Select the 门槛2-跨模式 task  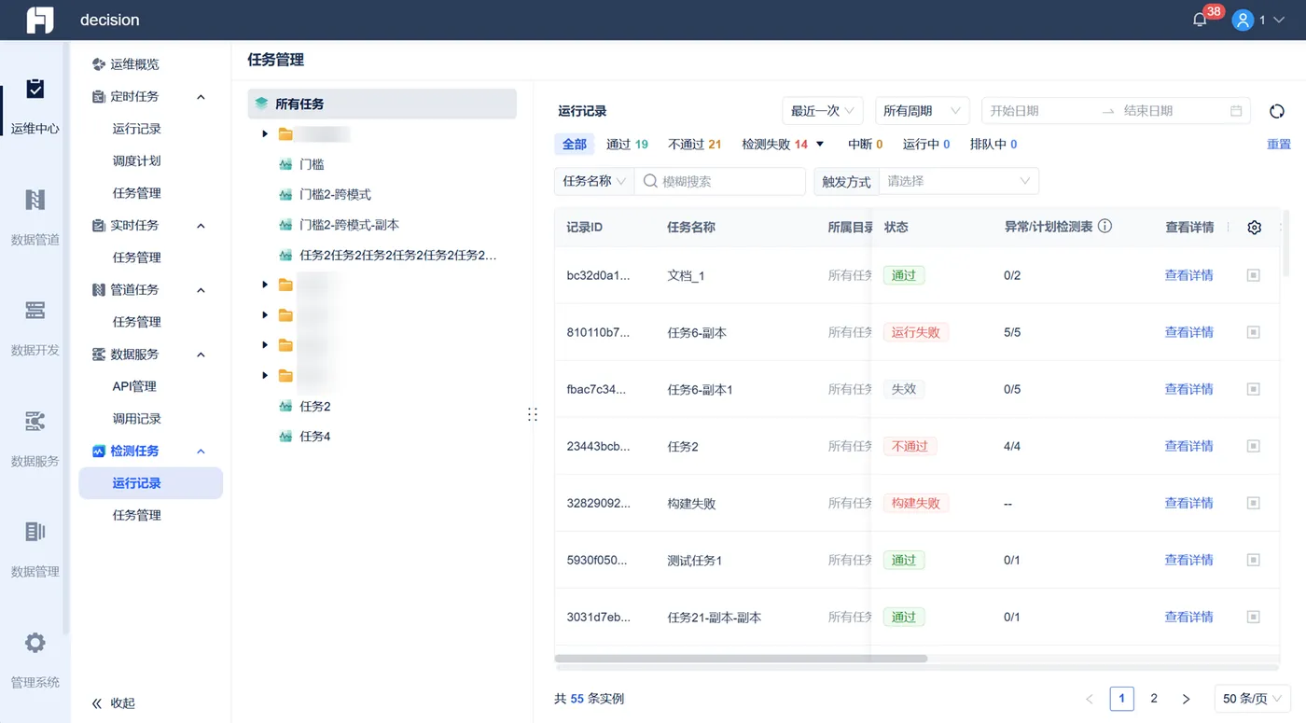(335, 194)
